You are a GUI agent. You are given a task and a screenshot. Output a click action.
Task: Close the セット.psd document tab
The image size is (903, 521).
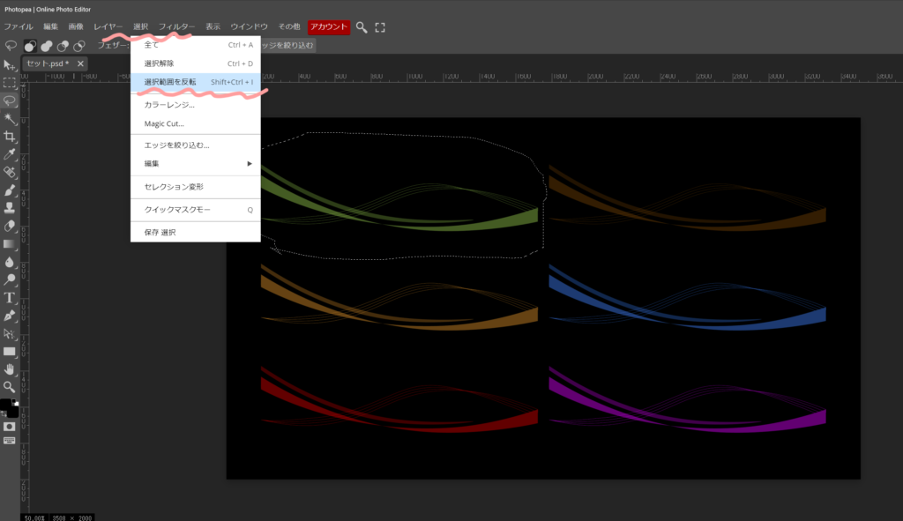click(x=80, y=64)
